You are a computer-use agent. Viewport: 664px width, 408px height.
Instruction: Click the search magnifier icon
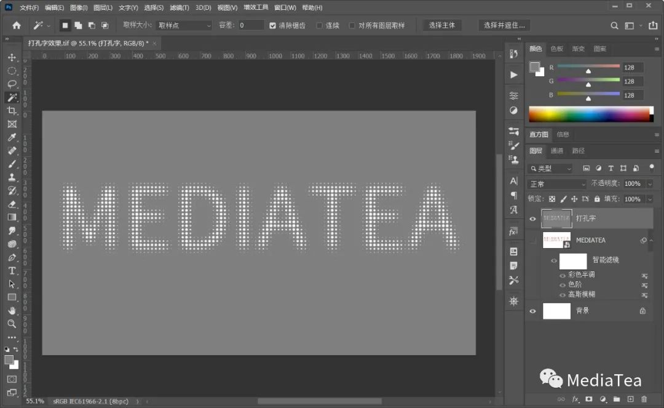[614, 26]
